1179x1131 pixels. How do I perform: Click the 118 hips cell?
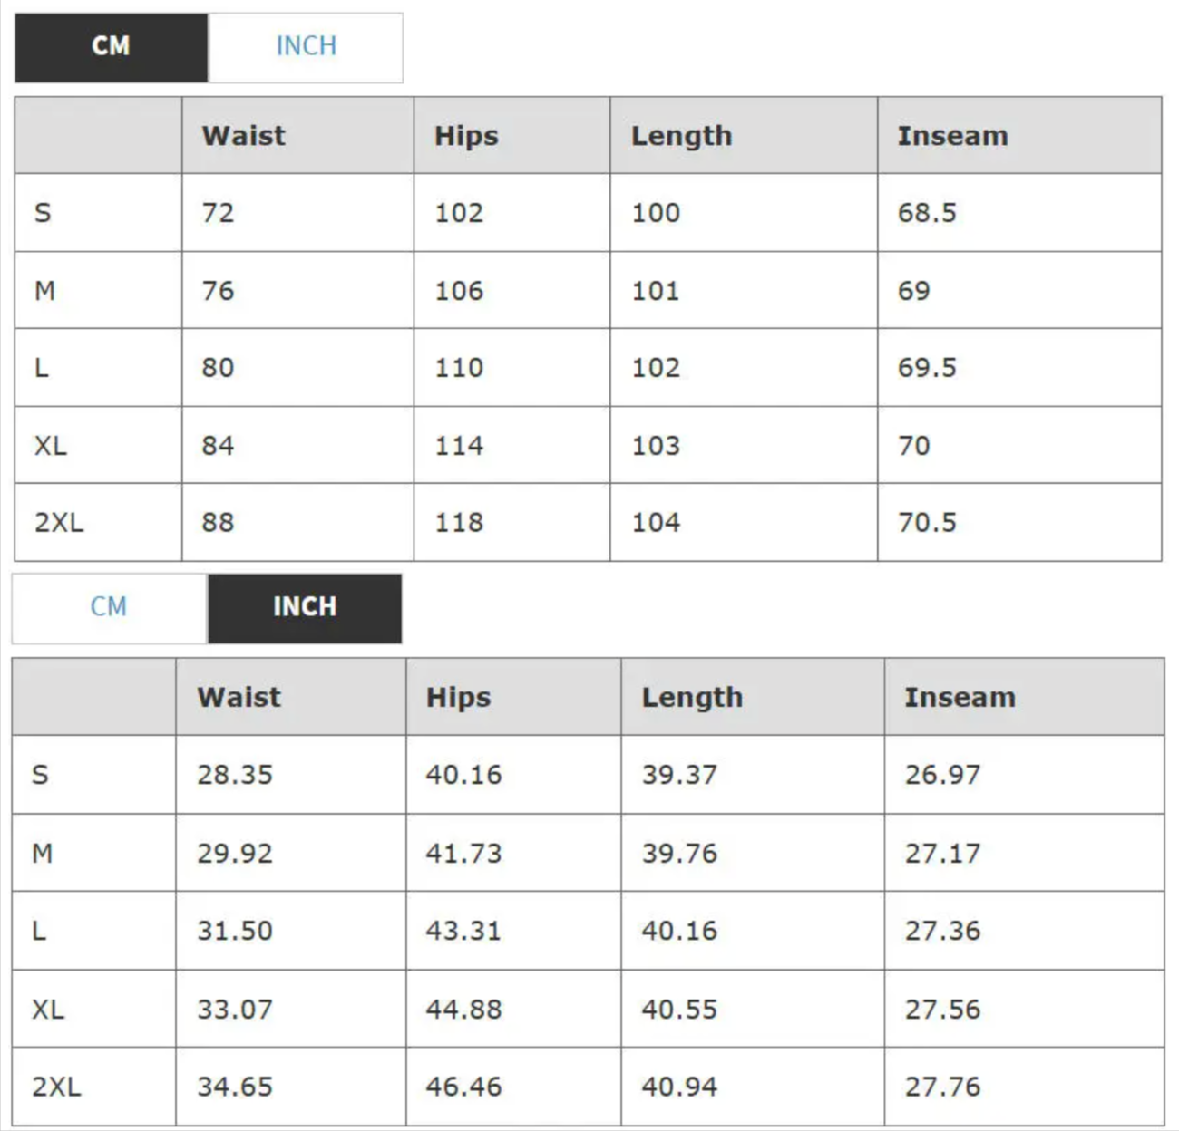(459, 523)
